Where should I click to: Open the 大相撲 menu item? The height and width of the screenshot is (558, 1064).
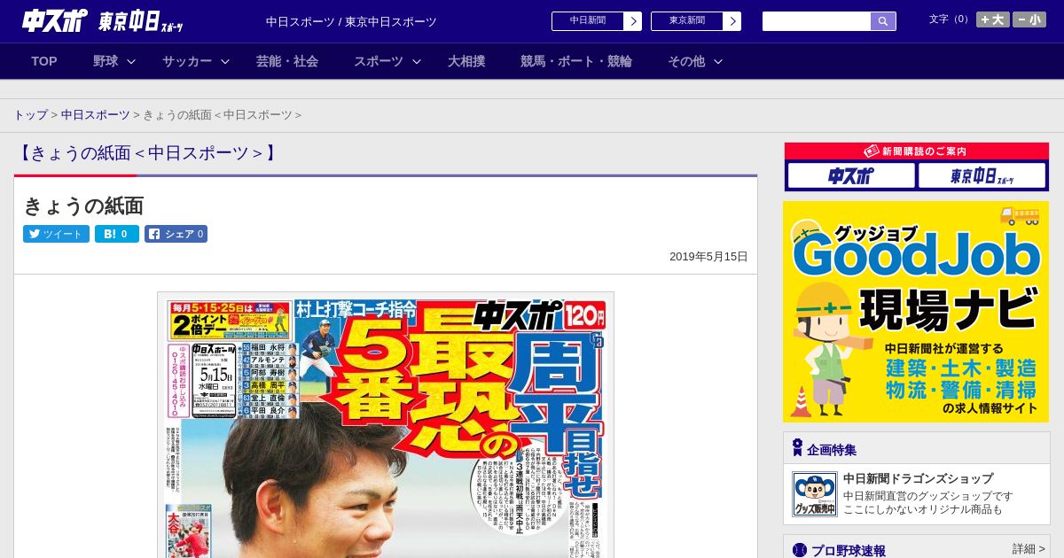pos(466,61)
